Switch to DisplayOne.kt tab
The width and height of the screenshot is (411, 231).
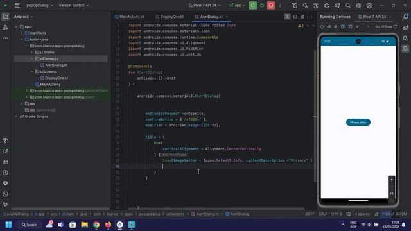point(170,17)
